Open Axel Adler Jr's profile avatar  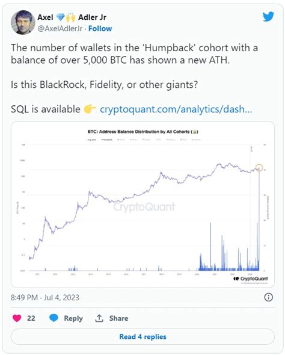23,22
